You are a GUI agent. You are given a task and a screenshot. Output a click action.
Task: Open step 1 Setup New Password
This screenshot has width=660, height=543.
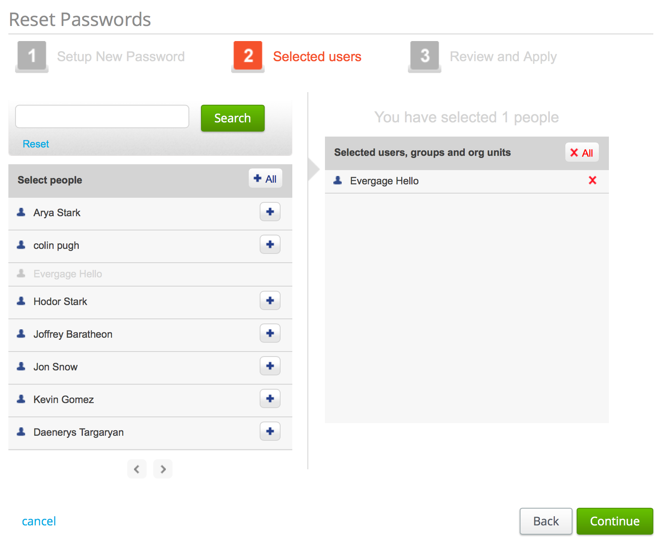pos(101,57)
